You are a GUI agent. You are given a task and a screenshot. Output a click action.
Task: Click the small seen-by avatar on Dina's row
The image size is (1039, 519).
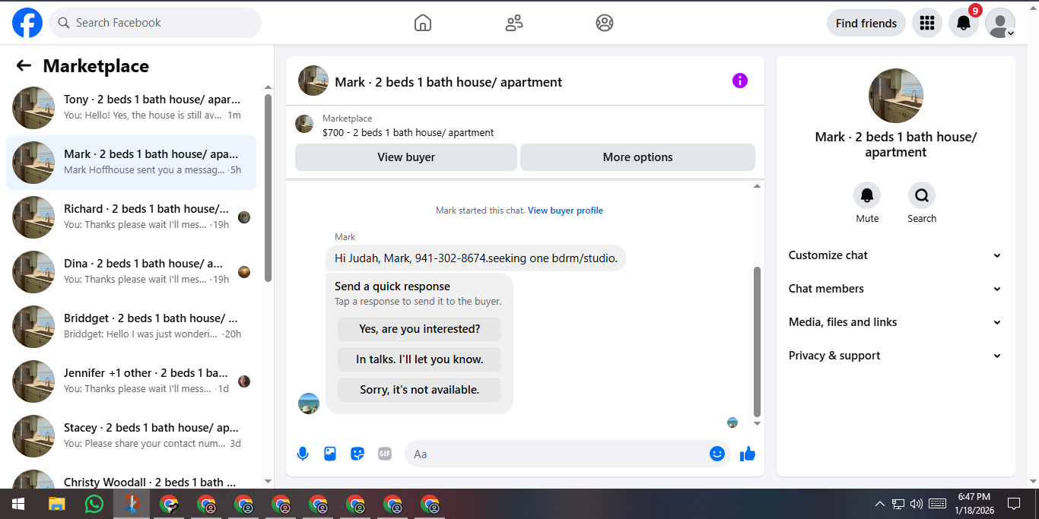point(244,272)
